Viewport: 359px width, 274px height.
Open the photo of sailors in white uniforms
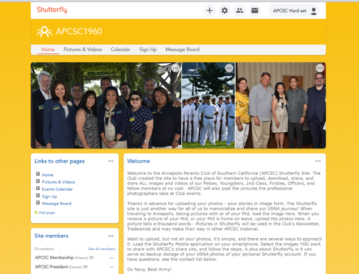pyautogui.click(x=208, y=105)
